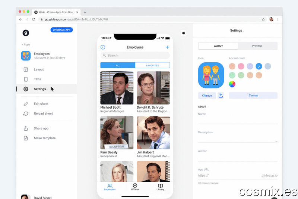The width and height of the screenshot is (298, 199).
Task: Select ALL filter in phone preview
Action: pos(118,65)
